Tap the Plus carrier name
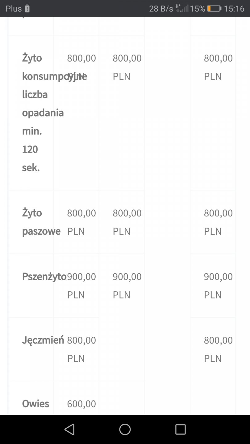Image resolution: width=250 pixels, height=444 pixels. tap(14, 9)
